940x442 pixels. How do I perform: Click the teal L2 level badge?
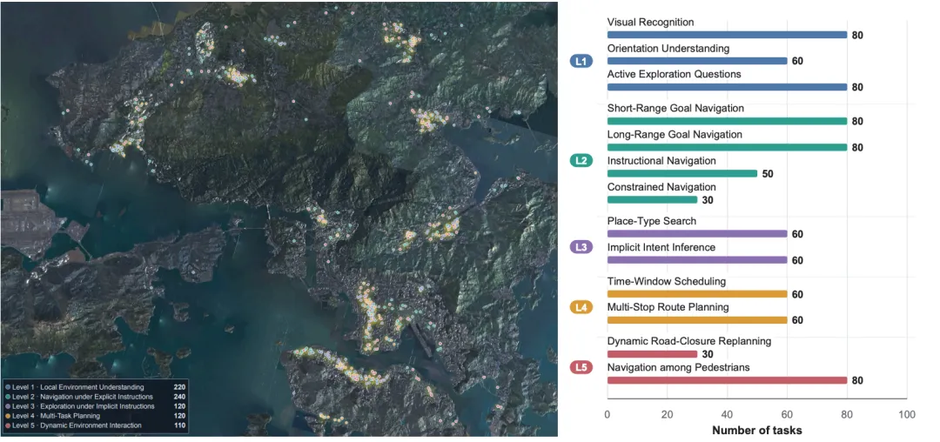pyautogui.click(x=581, y=160)
